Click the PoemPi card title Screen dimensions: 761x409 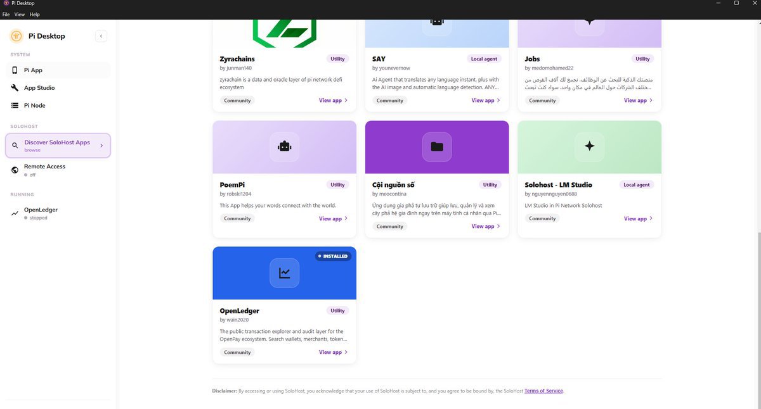(232, 185)
